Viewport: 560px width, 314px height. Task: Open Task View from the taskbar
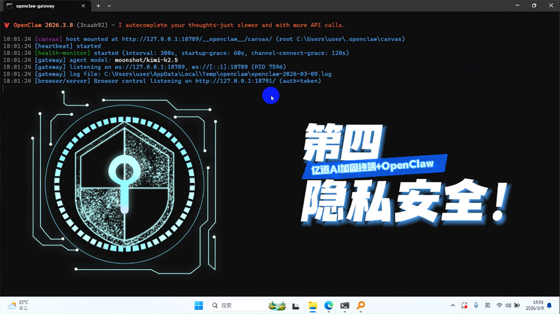[x=296, y=306]
